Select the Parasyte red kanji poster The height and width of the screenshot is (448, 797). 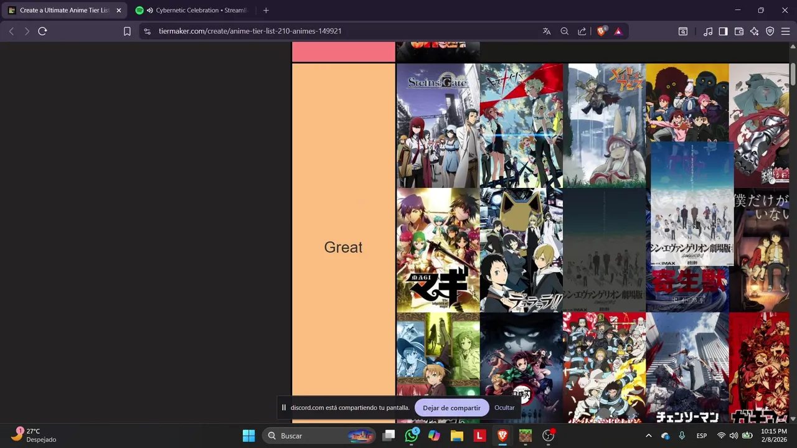point(687,289)
